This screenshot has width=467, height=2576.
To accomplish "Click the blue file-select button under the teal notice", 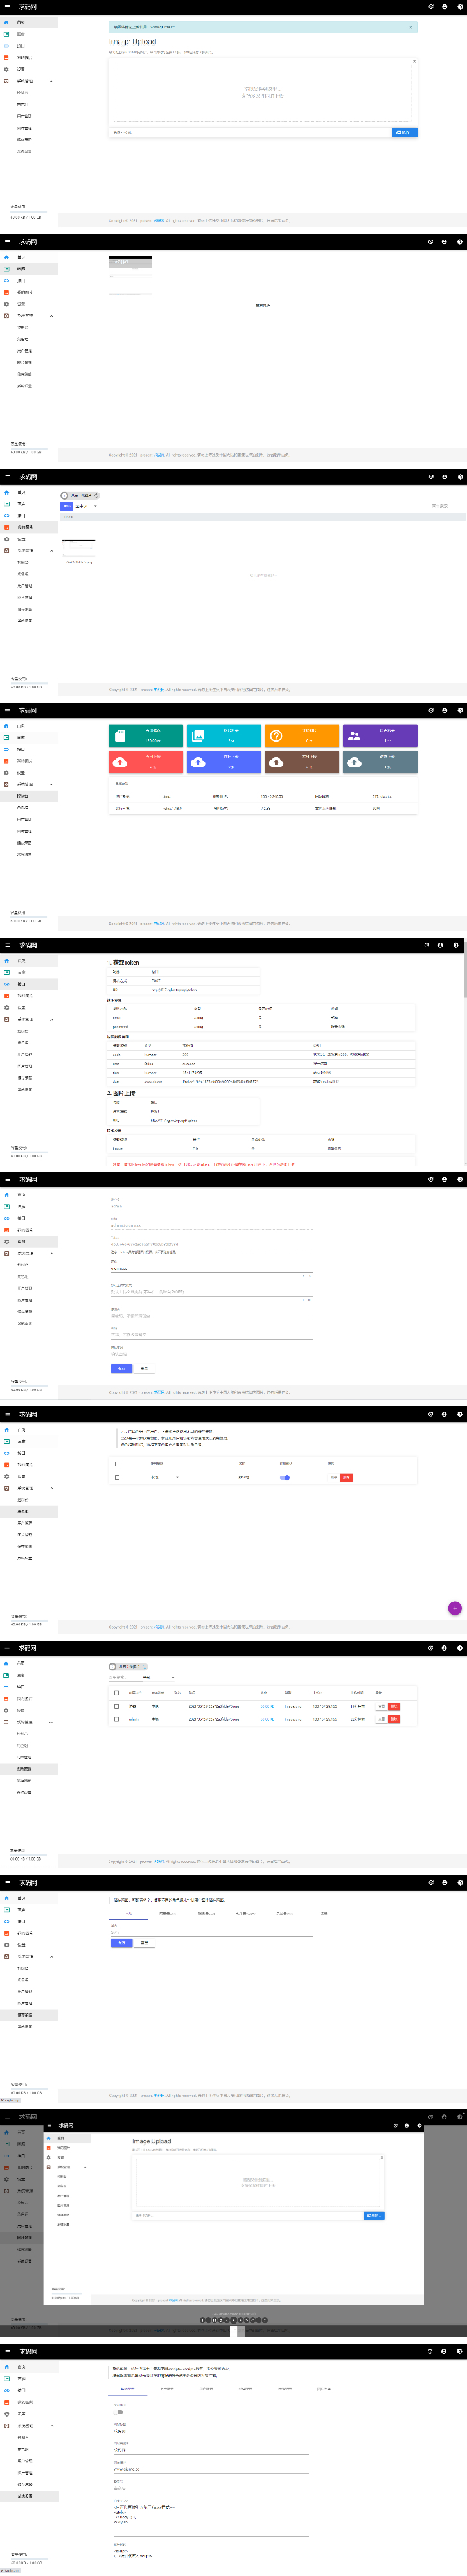I will (404, 132).
